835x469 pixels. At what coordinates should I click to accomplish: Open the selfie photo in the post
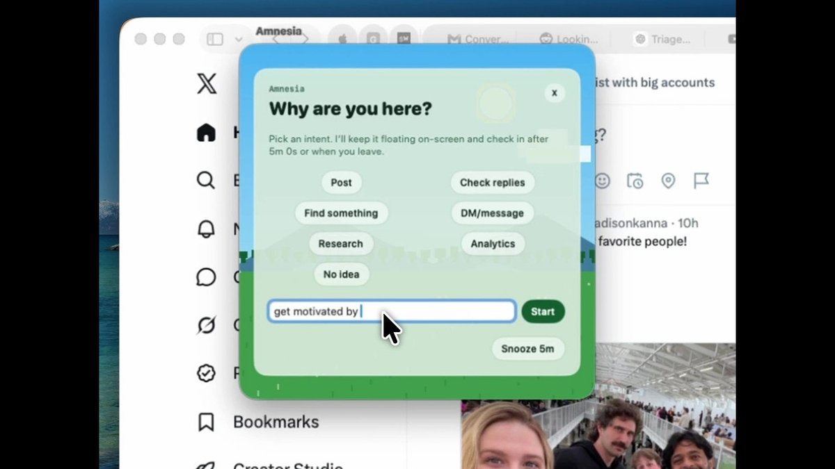tap(598, 406)
